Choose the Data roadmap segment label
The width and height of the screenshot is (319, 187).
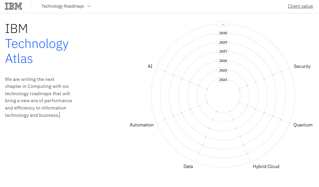pos(188,166)
